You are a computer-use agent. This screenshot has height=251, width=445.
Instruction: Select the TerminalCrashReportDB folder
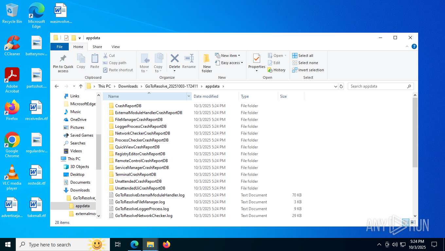coord(135,175)
